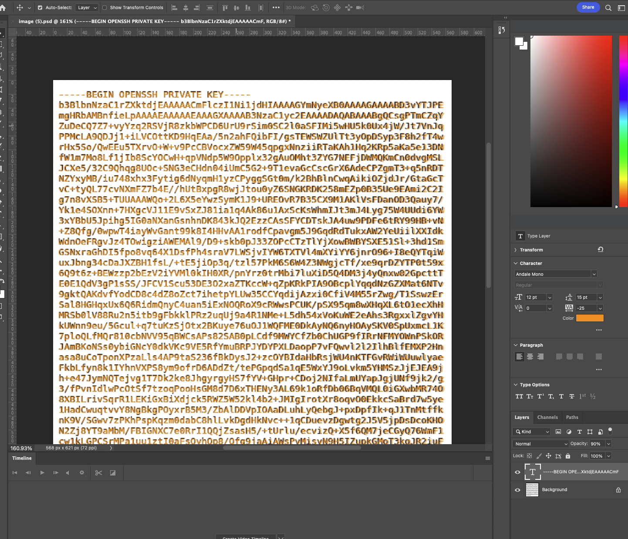The height and width of the screenshot is (539, 628).
Task: Click the Create Video Timeline button
Action: click(246, 537)
